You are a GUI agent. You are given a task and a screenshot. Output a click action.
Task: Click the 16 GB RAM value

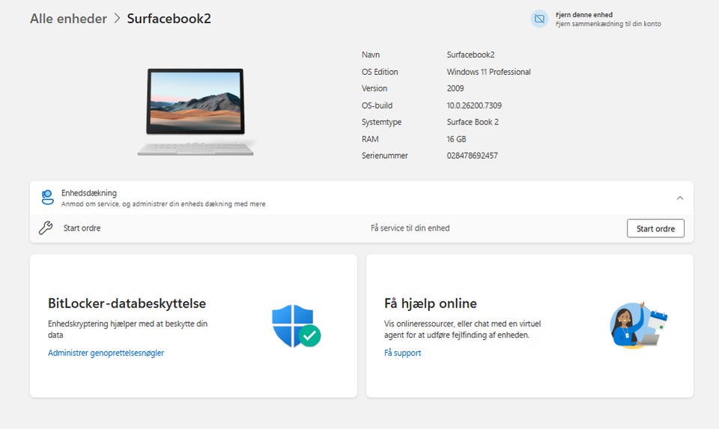[456, 139]
